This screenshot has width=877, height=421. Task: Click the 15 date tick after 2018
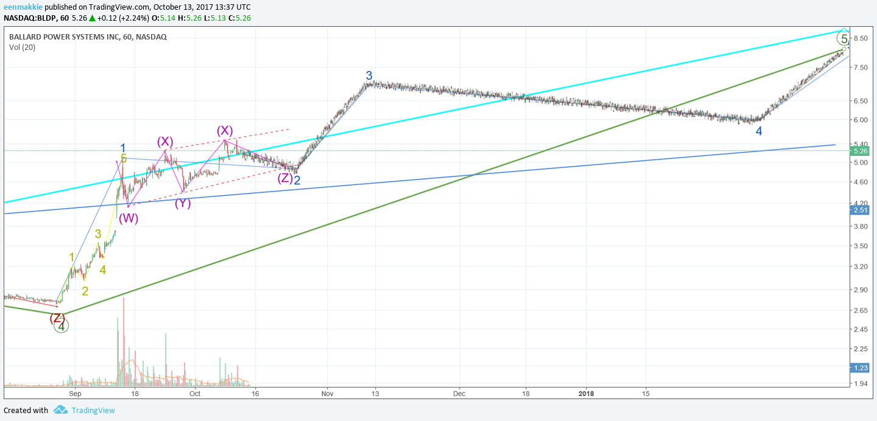(646, 393)
